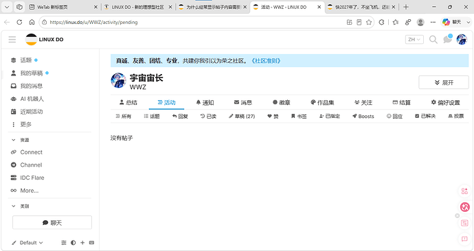This screenshot has width=474, height=251.
Task: Toggle dark mode half-circle icon
Action: 73,243
